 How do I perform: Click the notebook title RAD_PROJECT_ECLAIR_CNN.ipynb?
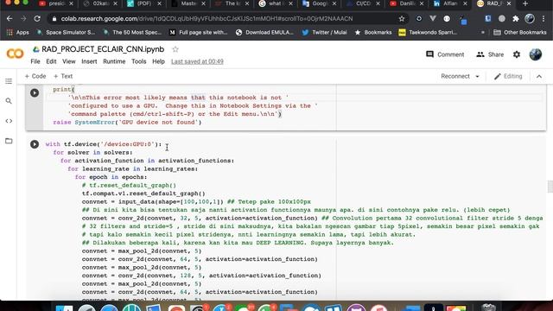(103, 49)
